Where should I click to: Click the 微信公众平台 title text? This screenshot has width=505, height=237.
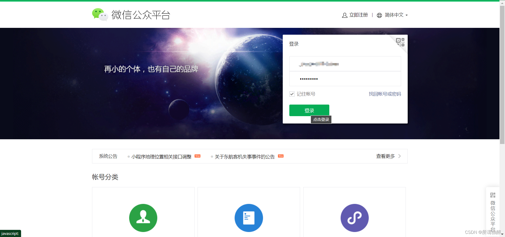(141, 15)
